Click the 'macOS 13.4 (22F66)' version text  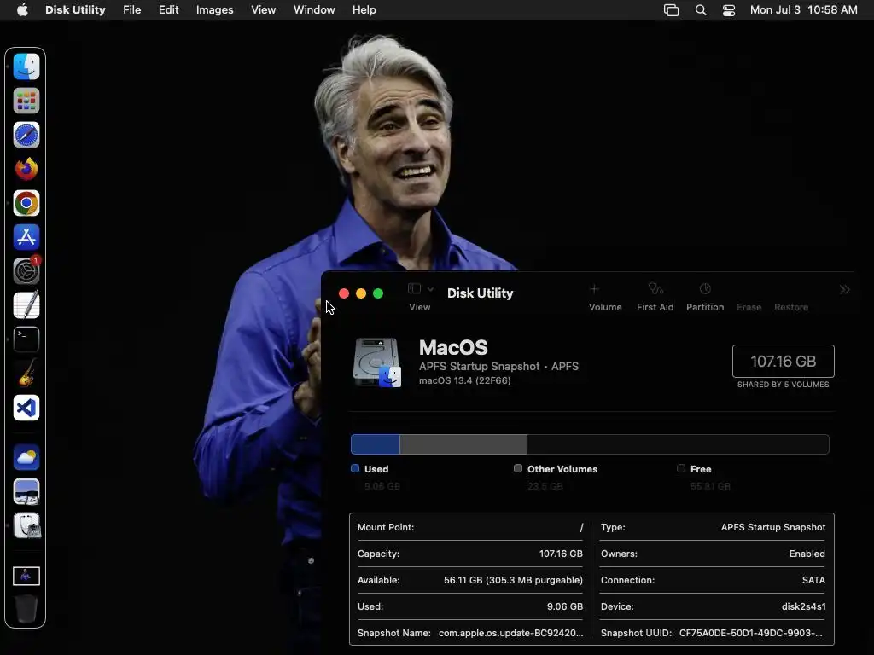coord(465,380)
